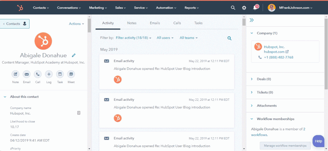The image size is (328, 151).
Task: Switch to the Tasks tab
Action: pyautogui.click(x=198, y=23)
